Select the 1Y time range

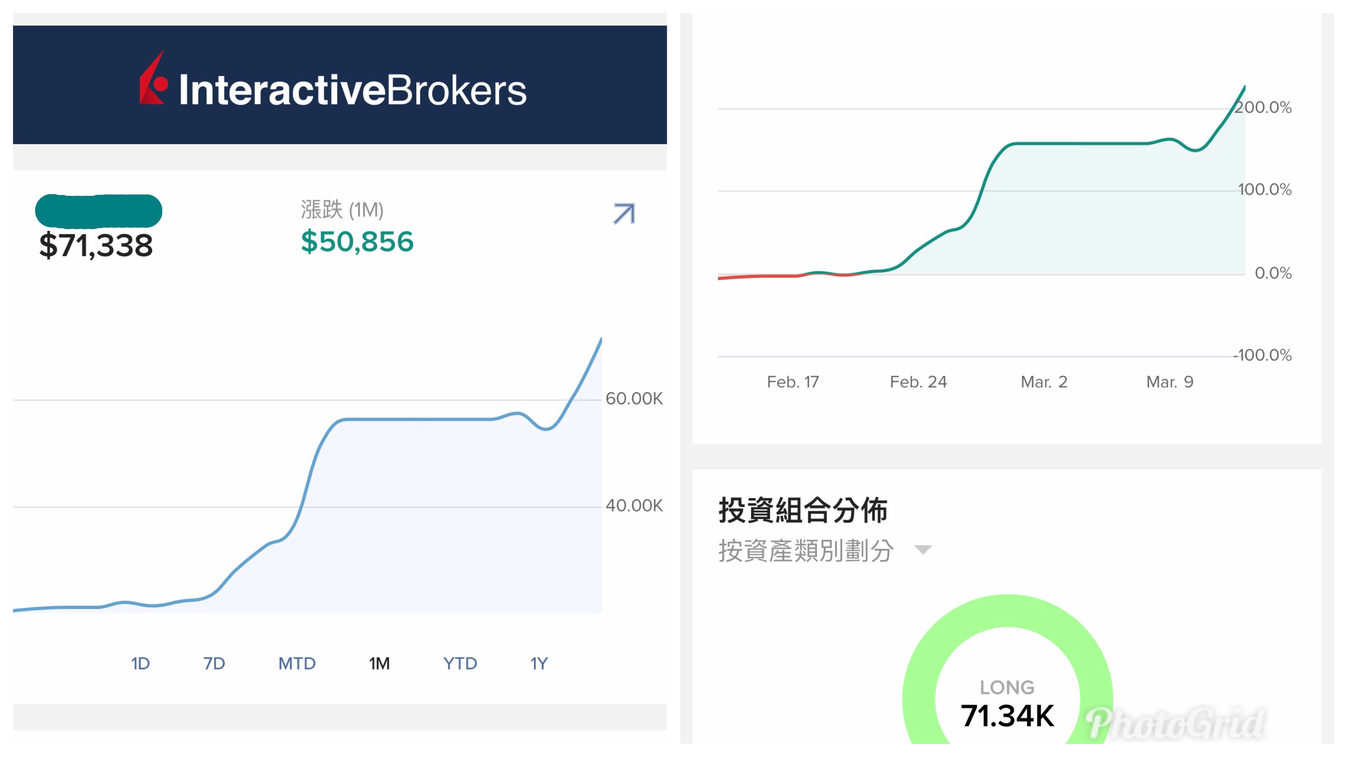538,663
